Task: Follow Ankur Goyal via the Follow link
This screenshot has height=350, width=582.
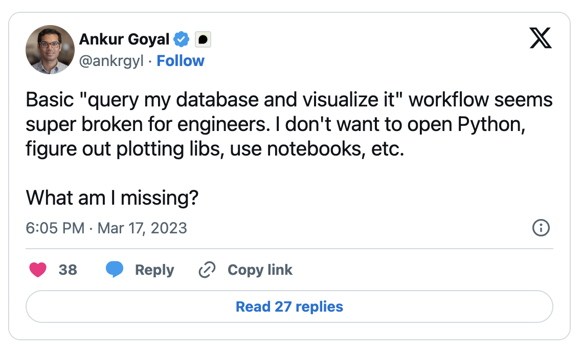Action: tap(180, 61)
